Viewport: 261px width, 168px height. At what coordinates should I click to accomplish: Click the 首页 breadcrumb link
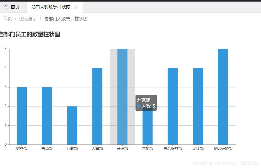point(8,19)
